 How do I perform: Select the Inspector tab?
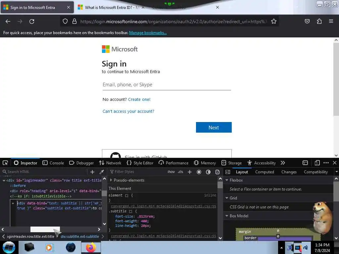(x=25, y=163)
